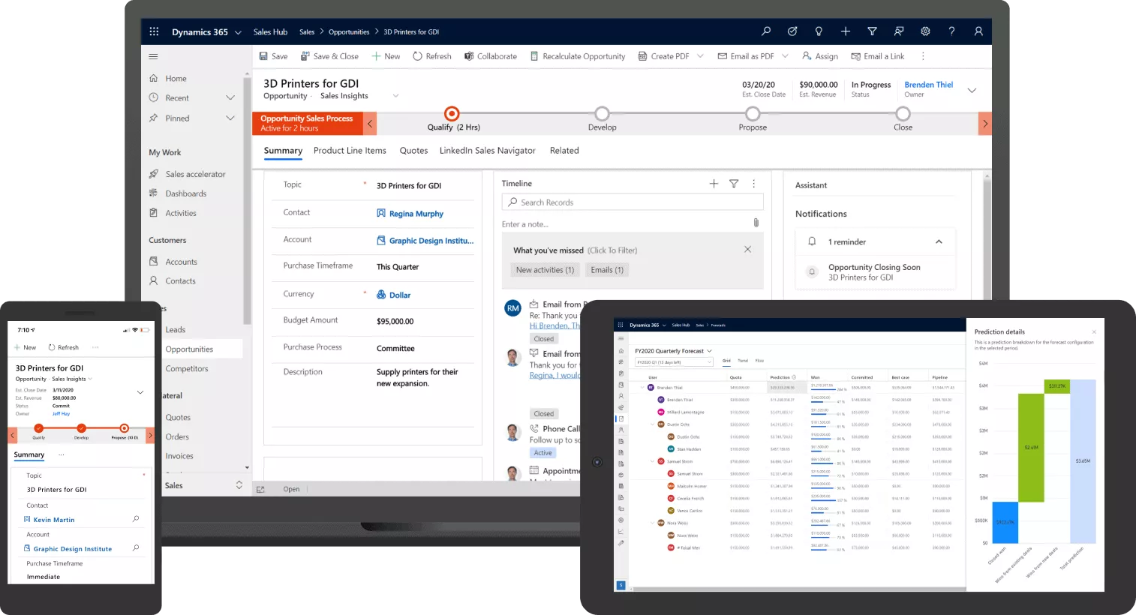Open the record header dropdown beside Owner
1136x615 pixels.
point(972,88)
